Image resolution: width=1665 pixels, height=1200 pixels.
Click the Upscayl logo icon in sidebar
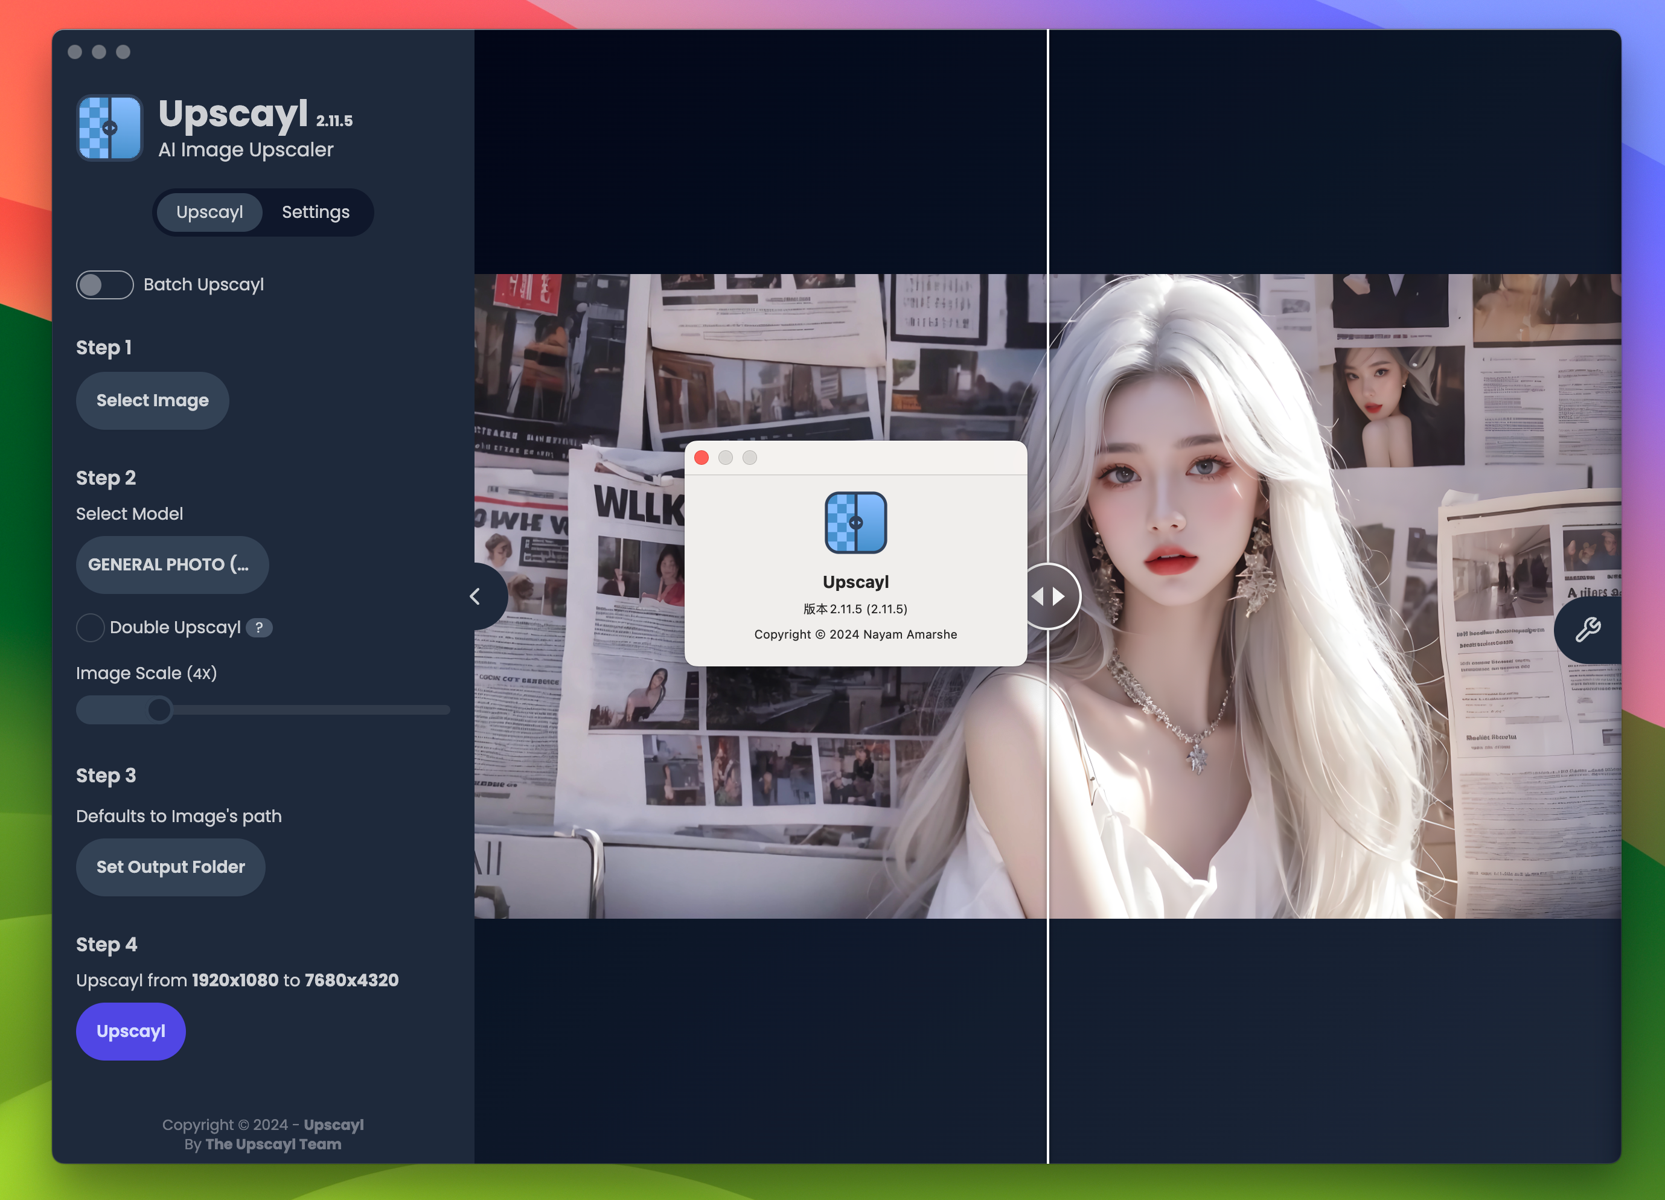(x=106, y=127)
